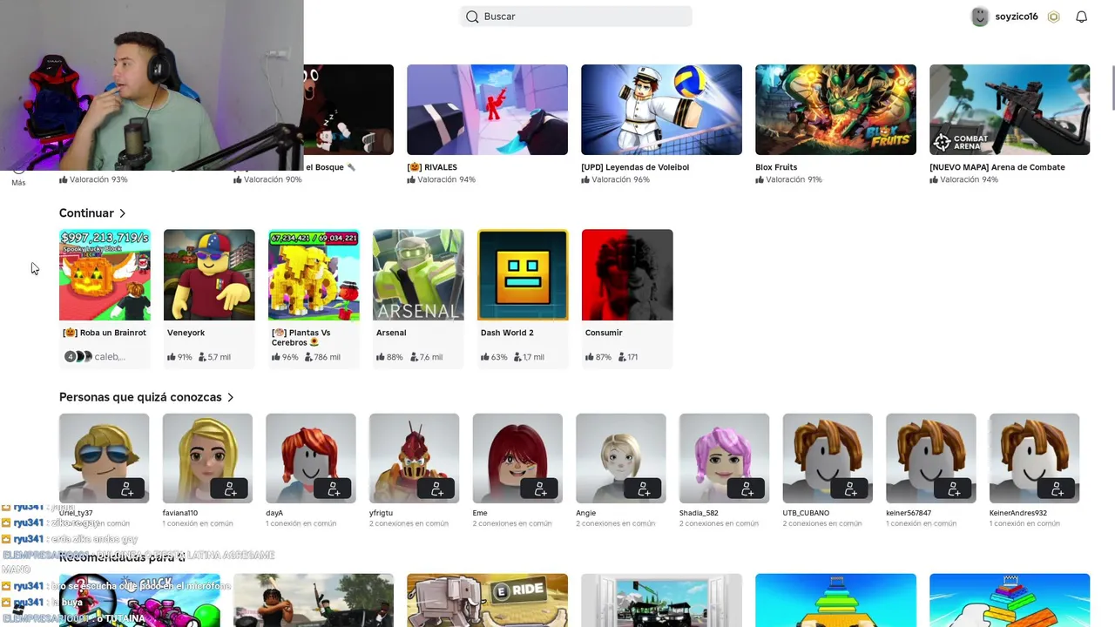
Task: Click the [🎃] RIVALES title text
Action: pos(432,167)
